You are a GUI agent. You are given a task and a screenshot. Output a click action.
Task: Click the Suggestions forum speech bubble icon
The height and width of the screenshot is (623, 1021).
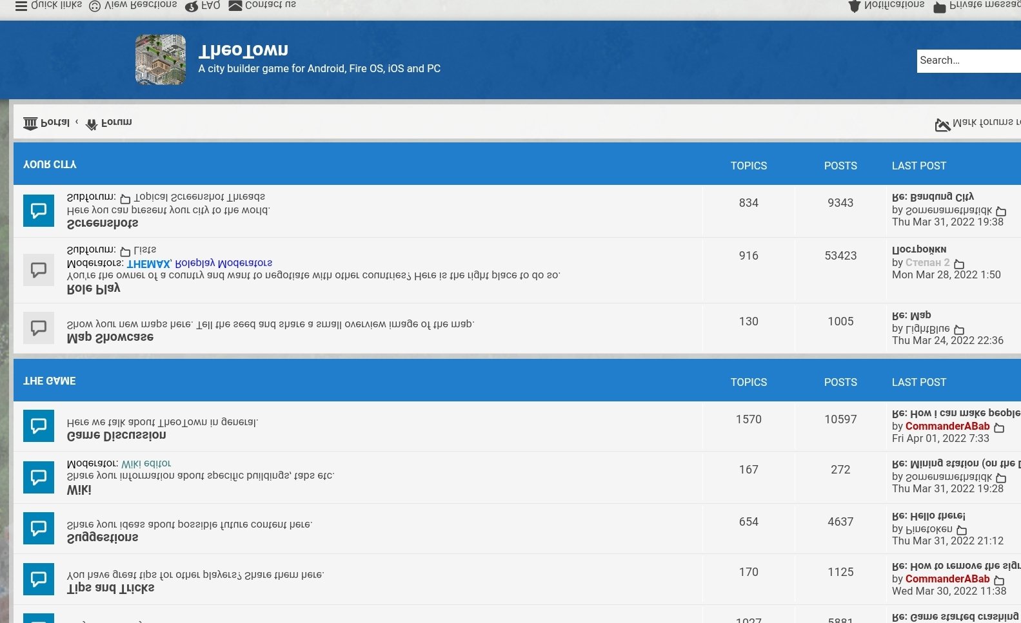[39, 528]
